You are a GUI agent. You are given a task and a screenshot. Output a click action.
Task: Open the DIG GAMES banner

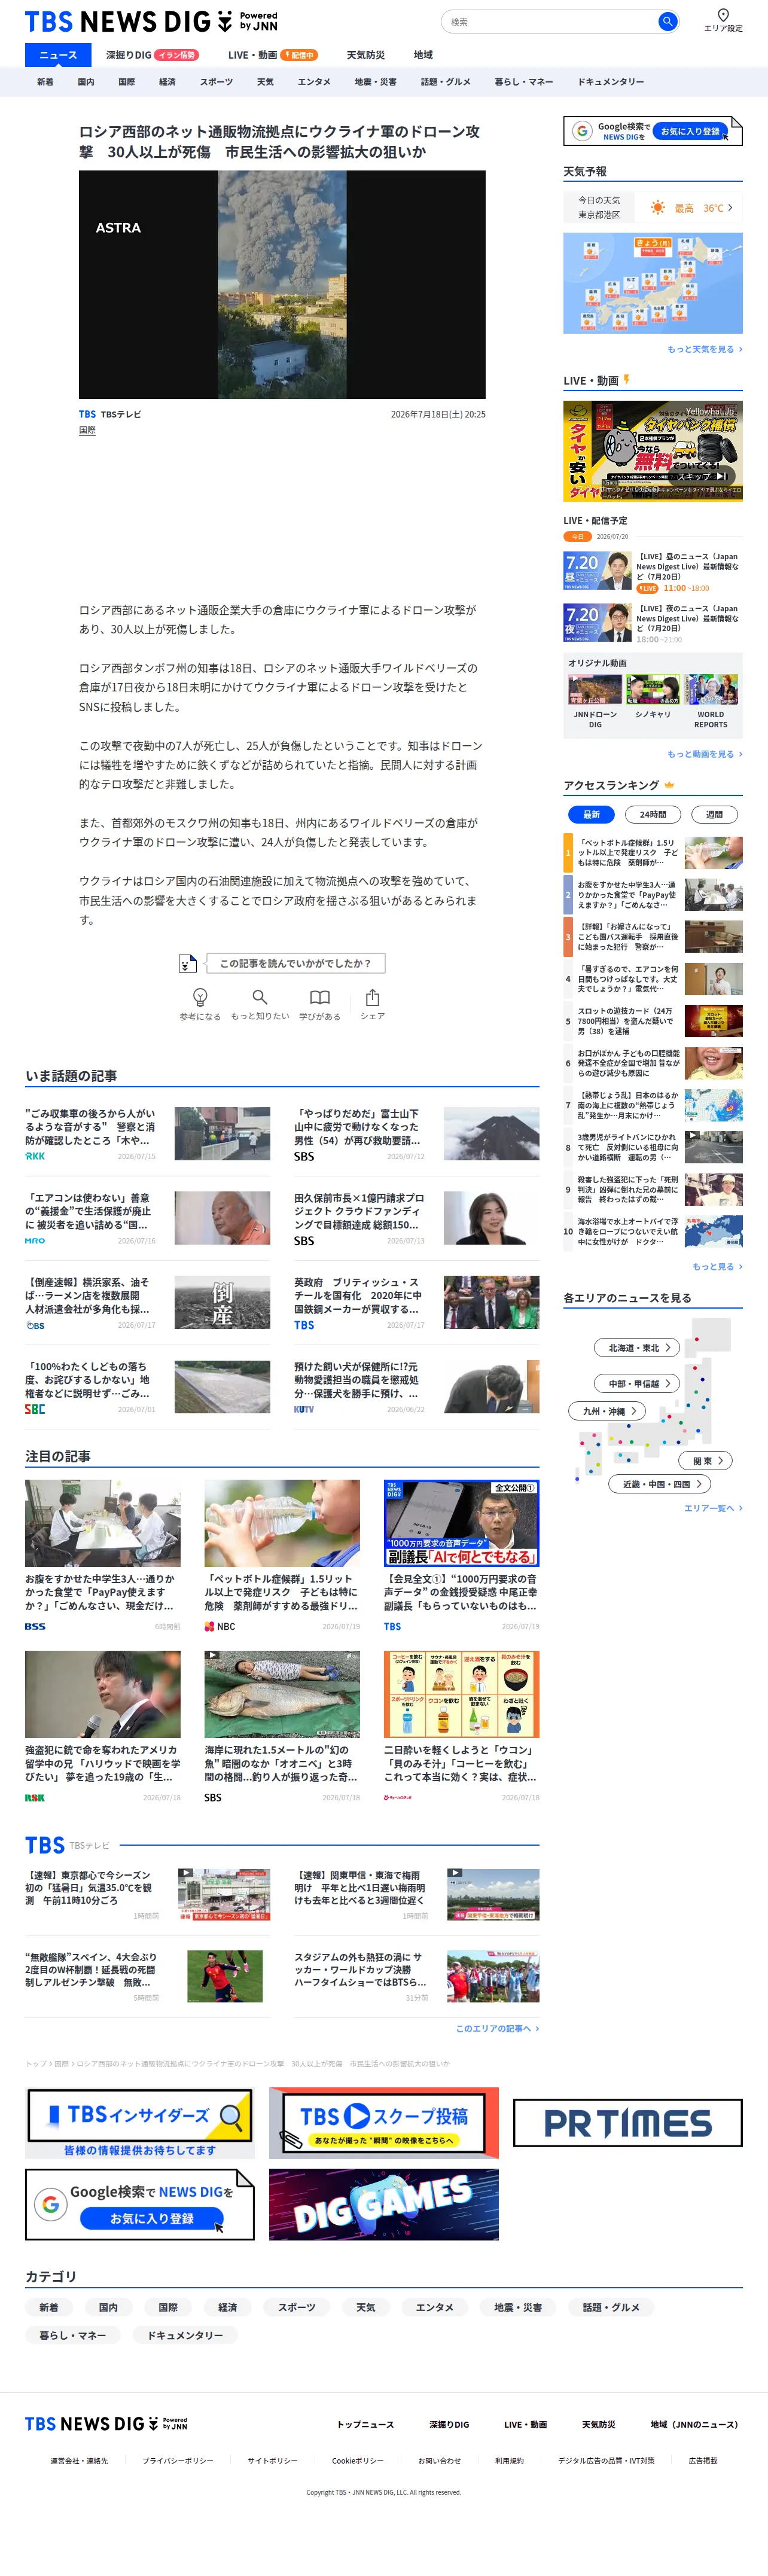click(x=383, y=2204)
